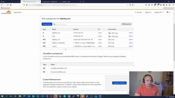Screen dimensions: 175x98
Task: Click the red extension icon in toolbar
Action: pos(164,5)
